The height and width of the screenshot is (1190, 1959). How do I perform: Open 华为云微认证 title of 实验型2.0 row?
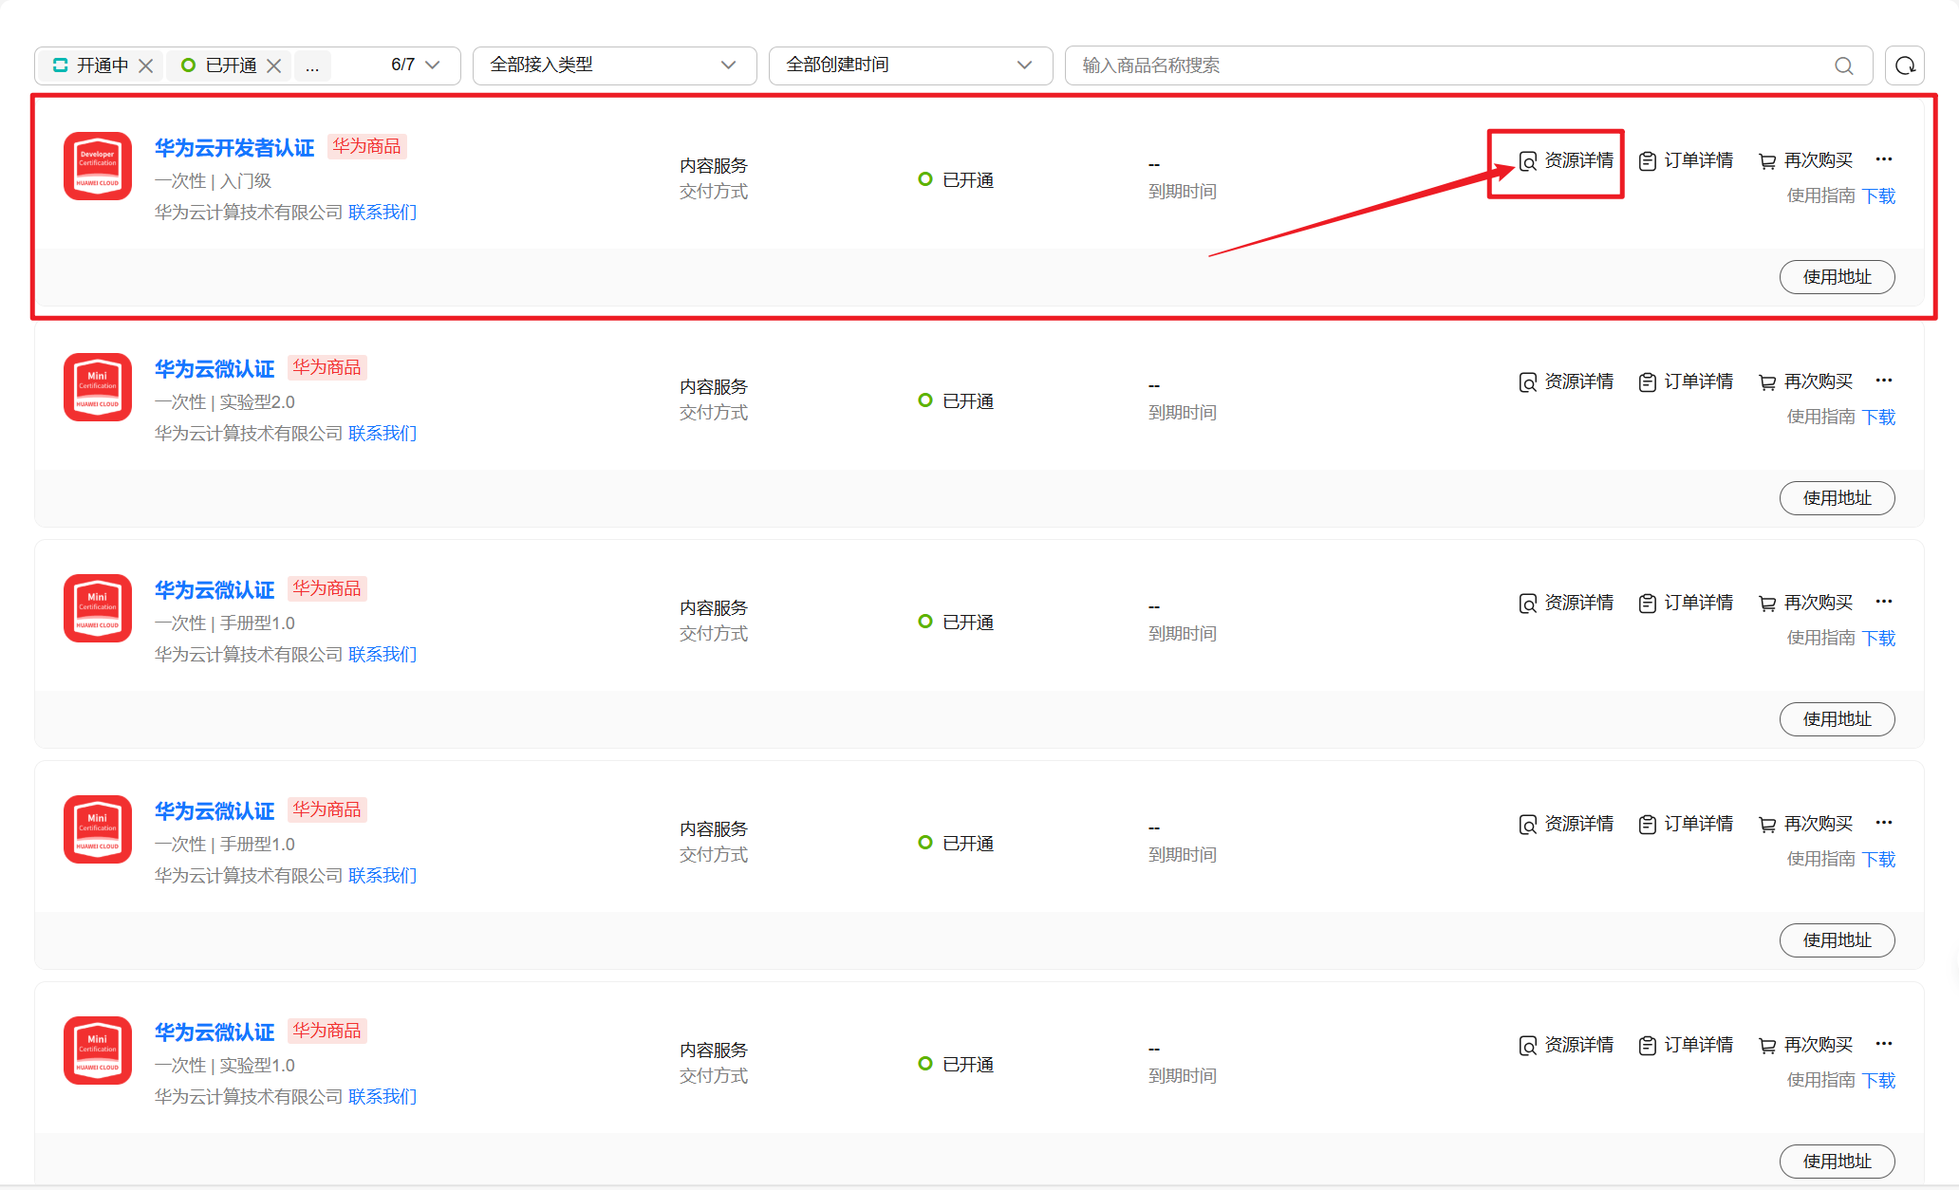click(215, 368)
